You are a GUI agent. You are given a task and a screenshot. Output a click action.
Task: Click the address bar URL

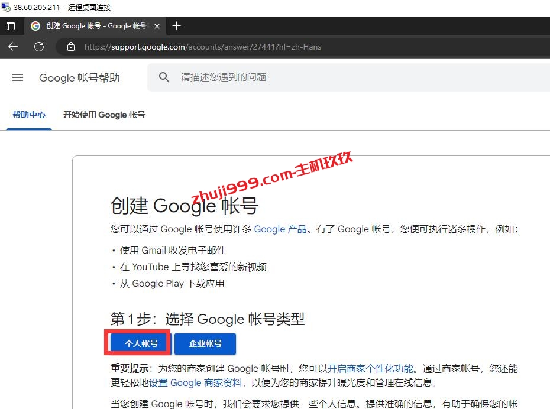click(203, 47)
